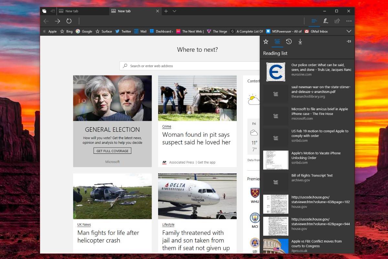Expand the favorites bar overflow chevron
Screen dimensions: 388x259
349,31
